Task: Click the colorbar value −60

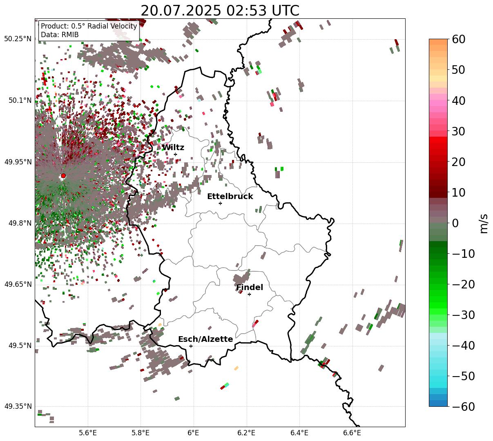Action: pyautogui.click(x=463, y=406)
